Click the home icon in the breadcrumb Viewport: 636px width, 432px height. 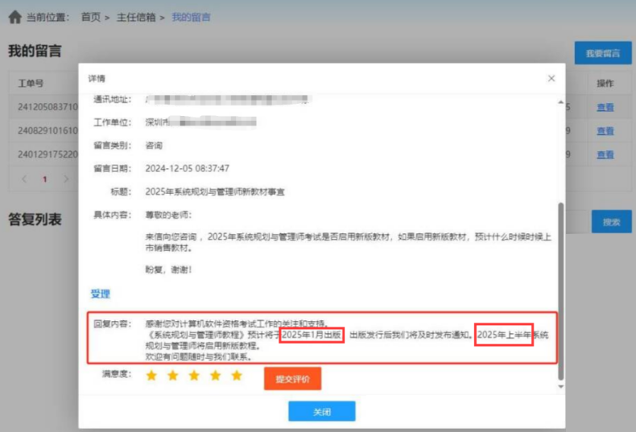tap(14, 17)
